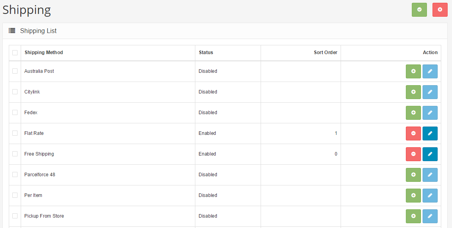Click the red cancel button in the header

click(440, 10)
